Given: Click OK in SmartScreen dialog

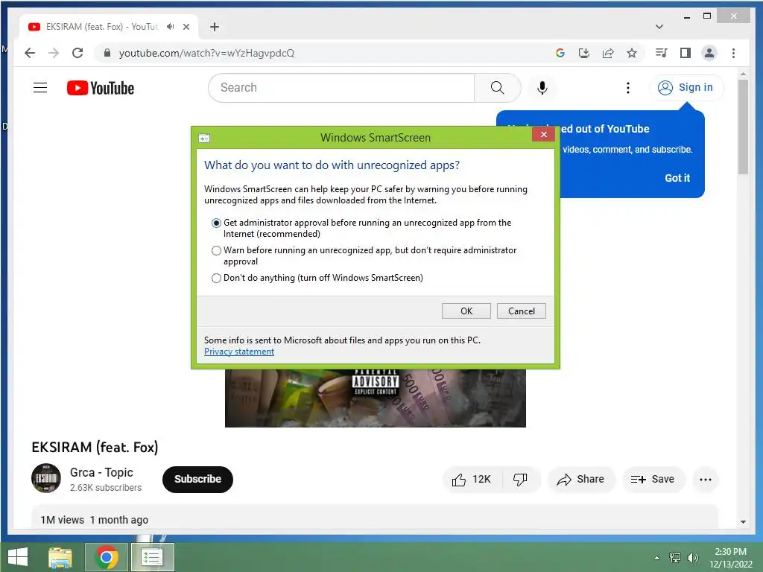Looking at the screenshot, I should coord(466,311).
